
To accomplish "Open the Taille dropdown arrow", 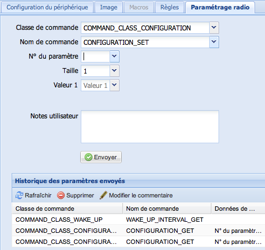I will (115, 71).
